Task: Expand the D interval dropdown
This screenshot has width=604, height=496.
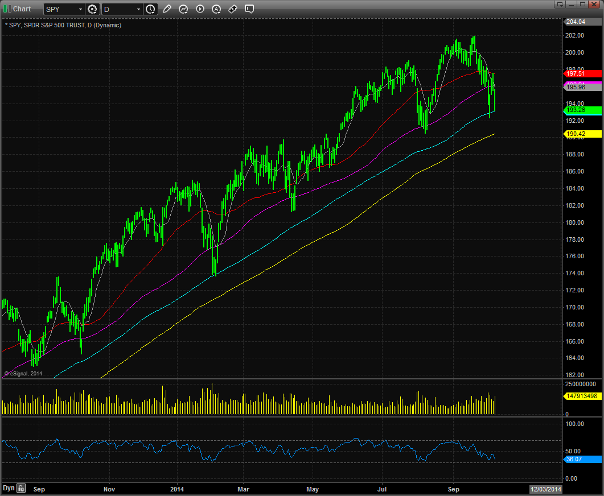Action: coord(138,9)
